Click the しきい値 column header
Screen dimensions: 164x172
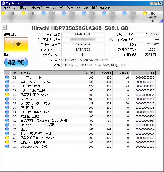pyautogui.click(x=121, y=73)
